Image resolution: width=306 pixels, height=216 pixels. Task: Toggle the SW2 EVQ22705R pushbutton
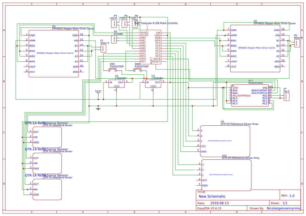pos(137,70)
